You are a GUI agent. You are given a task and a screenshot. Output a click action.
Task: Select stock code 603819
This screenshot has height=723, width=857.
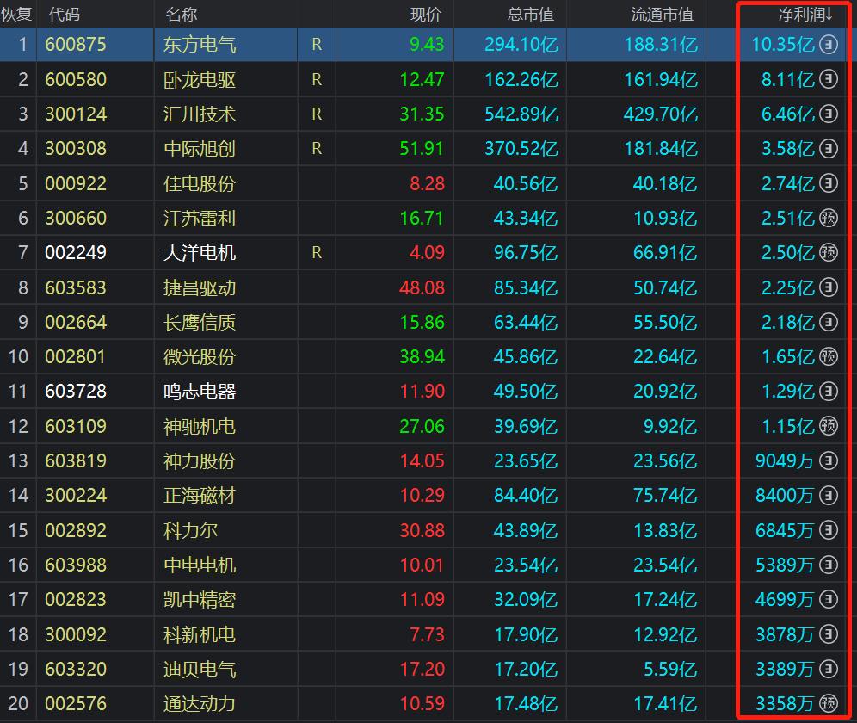pos(76,460)
